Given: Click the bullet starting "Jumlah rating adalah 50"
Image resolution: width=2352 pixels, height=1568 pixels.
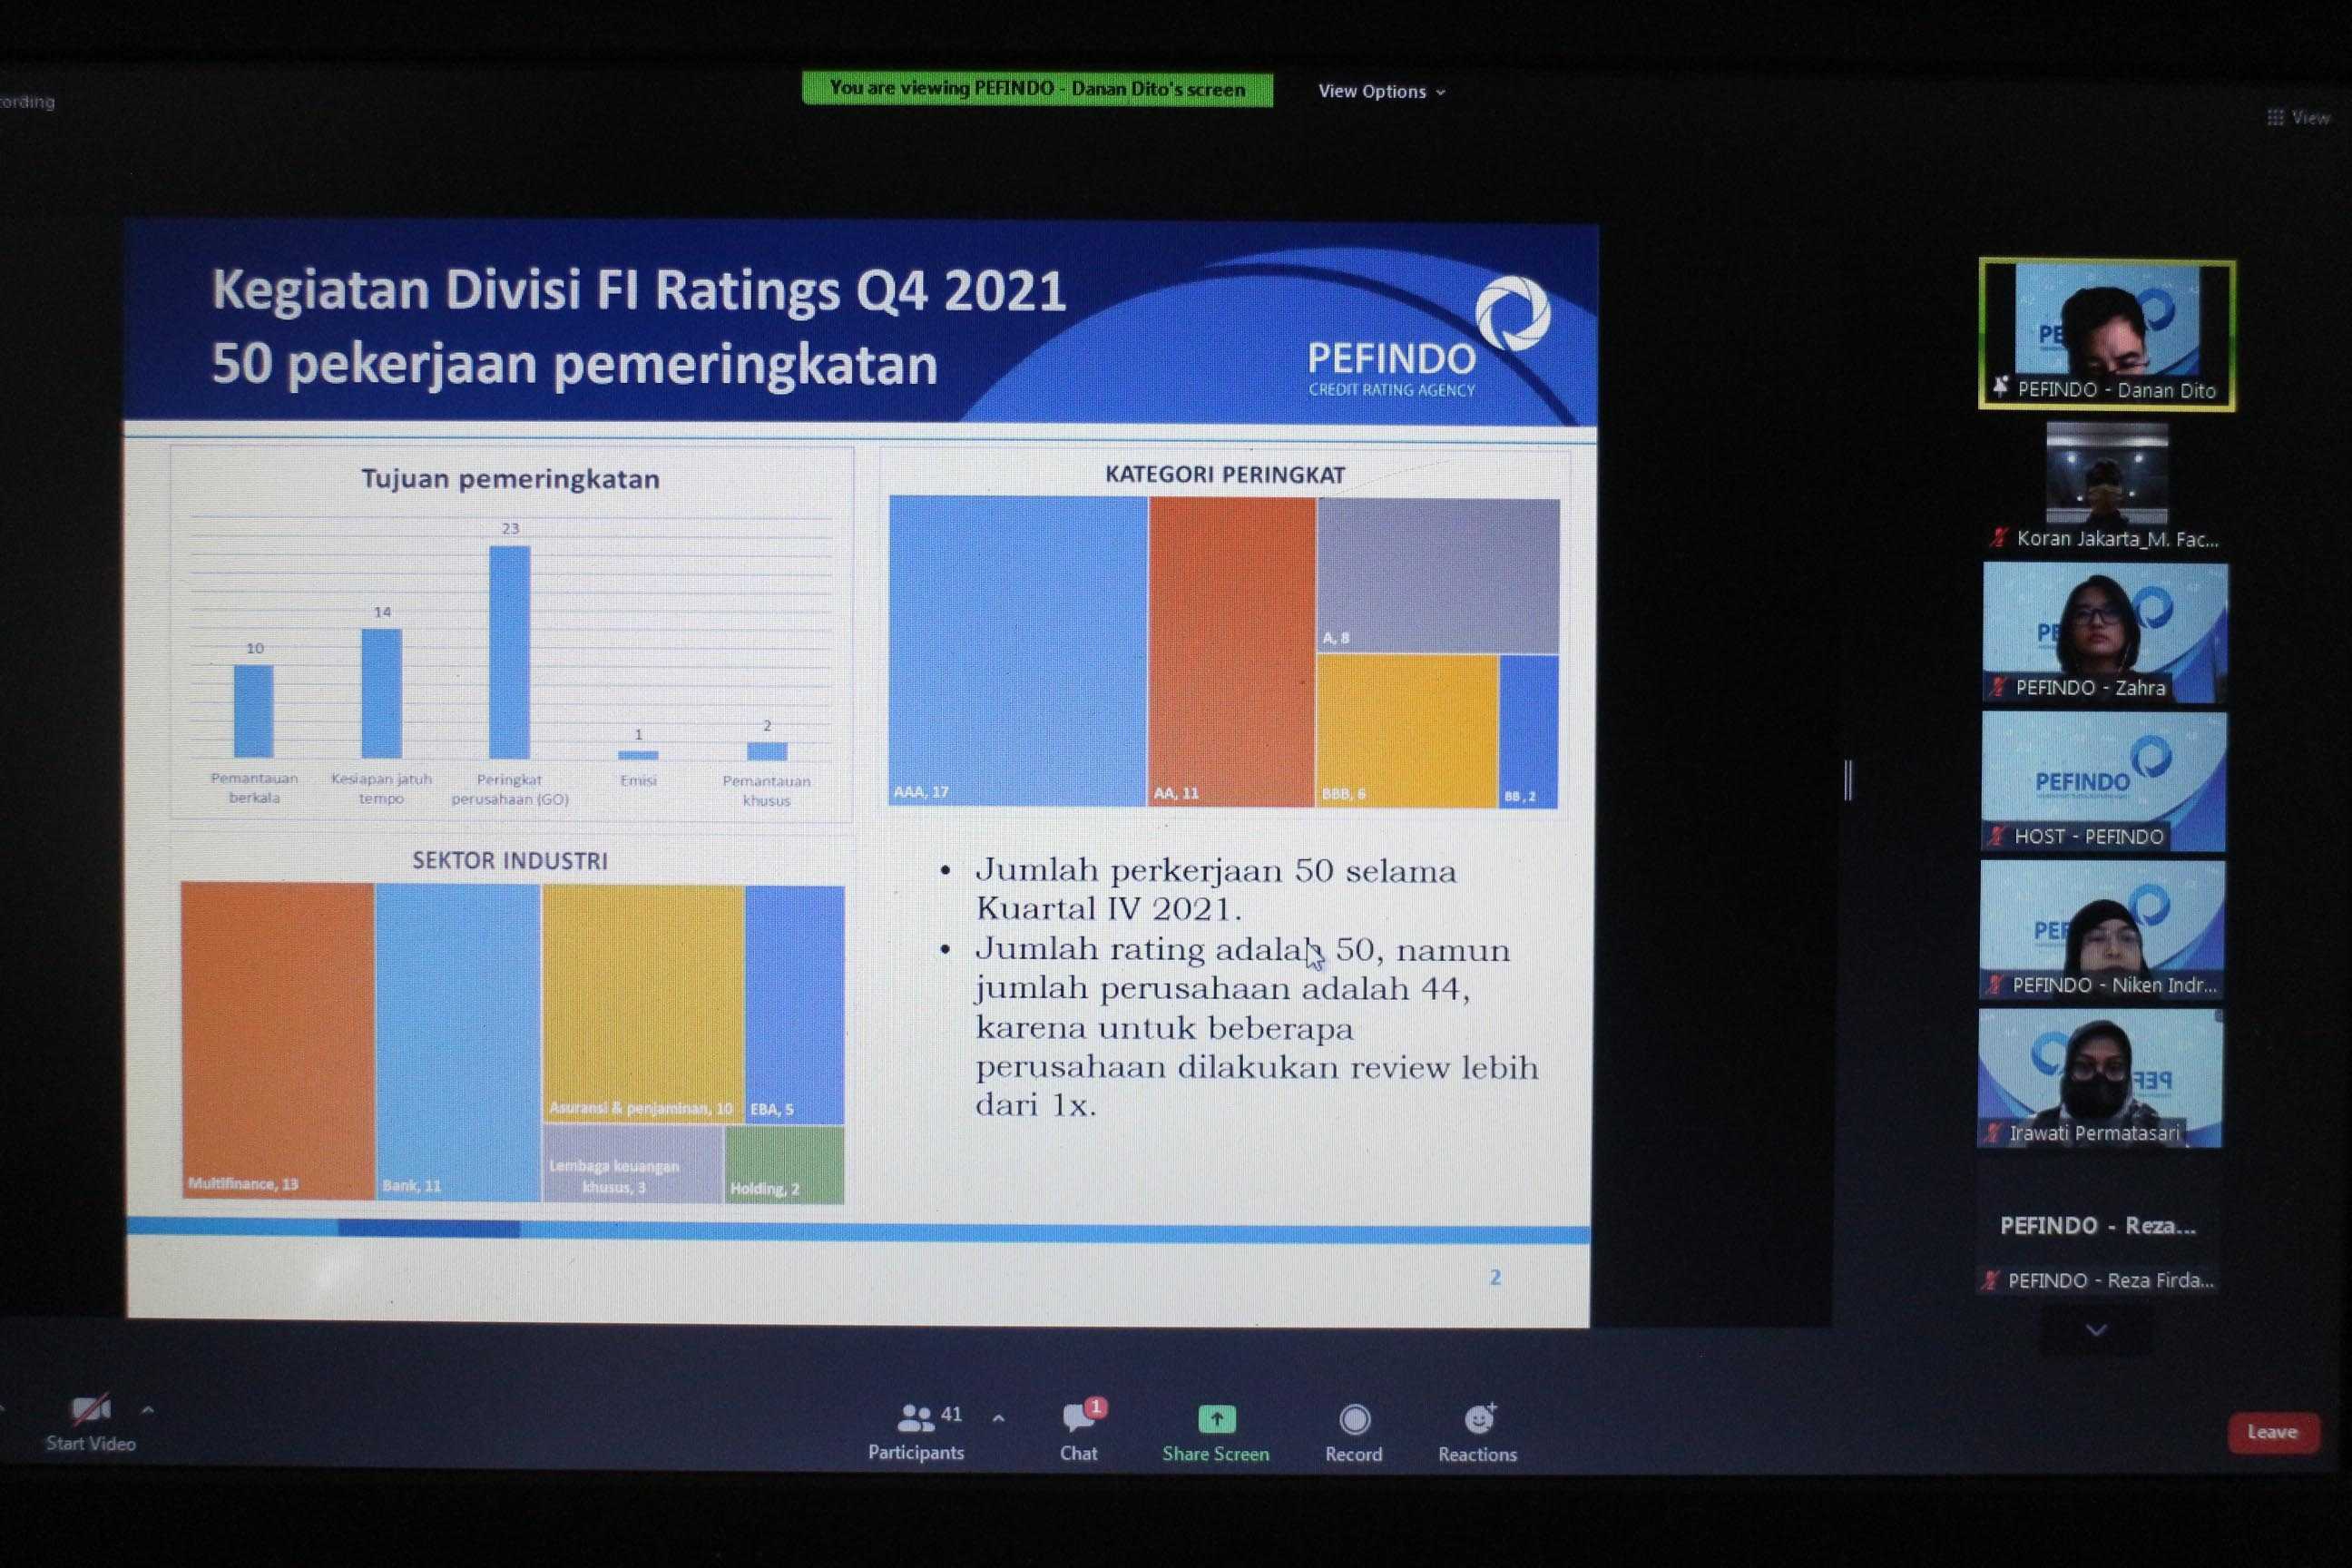Looking at the screenshot, I should pyautogui.click(x=1257, y=1027).
